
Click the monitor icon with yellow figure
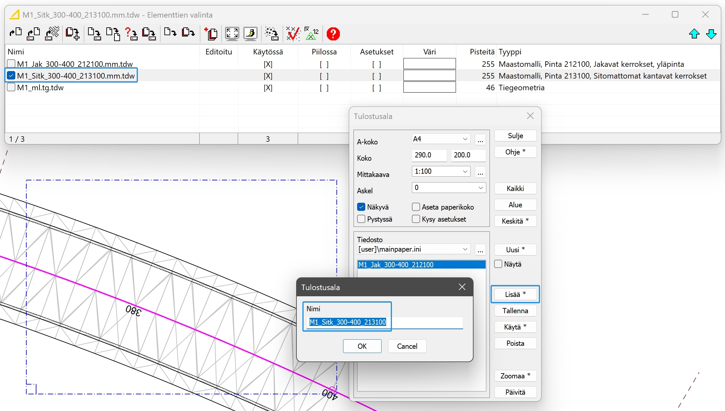point(250,34)
